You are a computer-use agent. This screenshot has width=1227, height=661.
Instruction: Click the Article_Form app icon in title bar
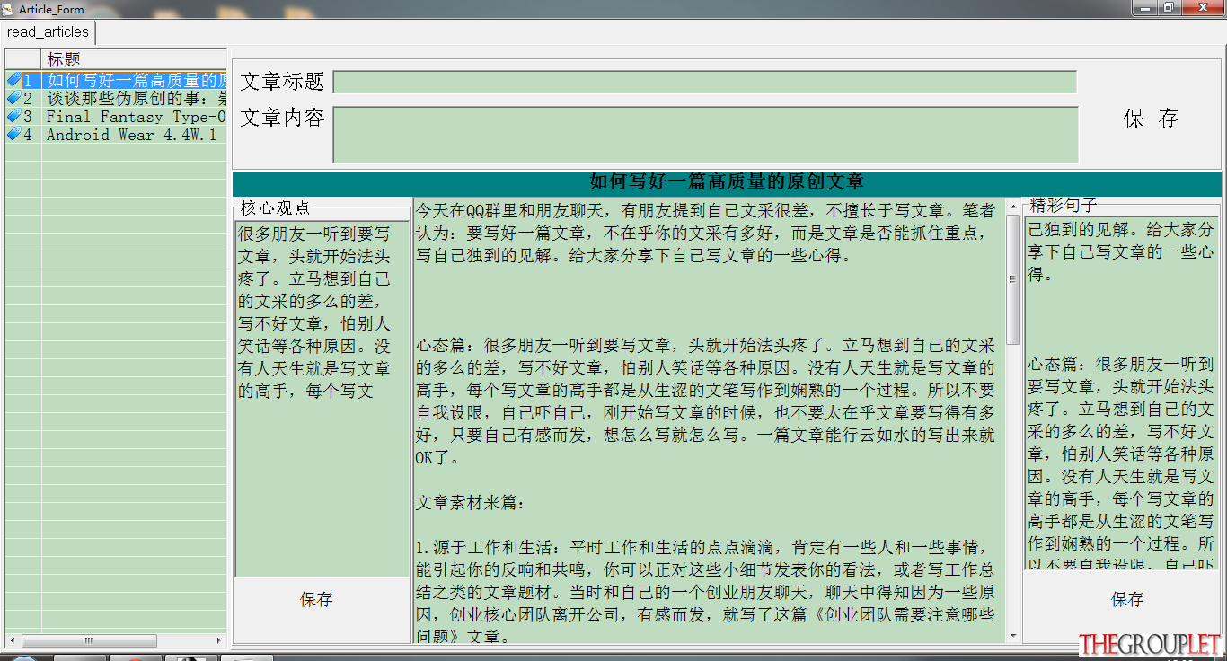click(9, 8)
